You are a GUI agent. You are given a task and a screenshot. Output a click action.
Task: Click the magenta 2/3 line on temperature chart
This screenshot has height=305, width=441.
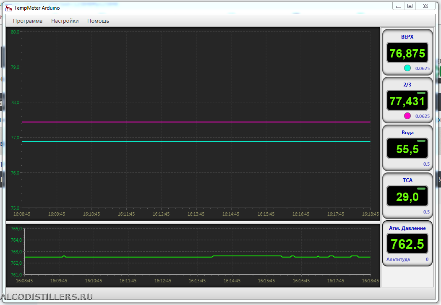pyautogui.click(x=196, y=122)
